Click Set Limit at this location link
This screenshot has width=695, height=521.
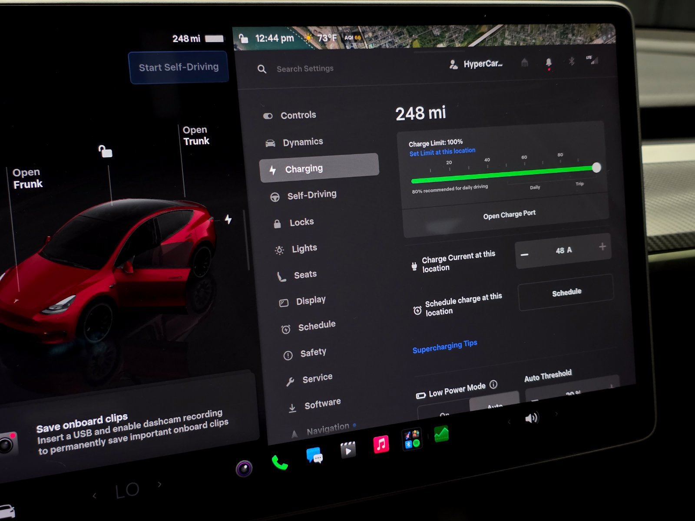click(442, 152)
